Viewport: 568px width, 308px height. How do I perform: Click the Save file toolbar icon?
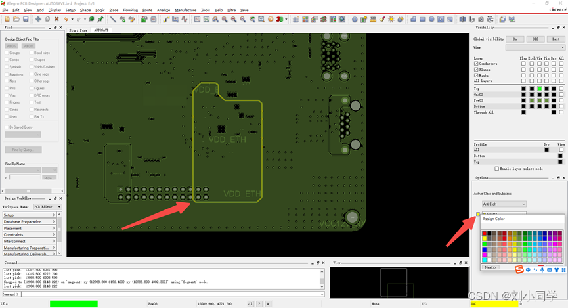(26, 19)
